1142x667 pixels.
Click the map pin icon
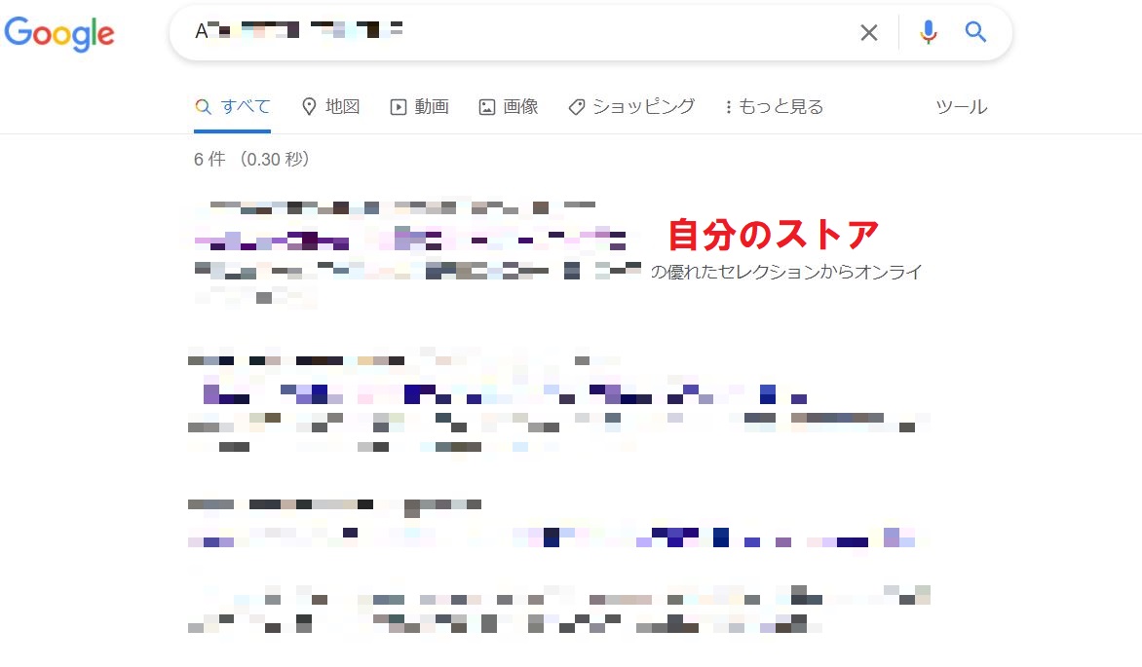(309, 106)
